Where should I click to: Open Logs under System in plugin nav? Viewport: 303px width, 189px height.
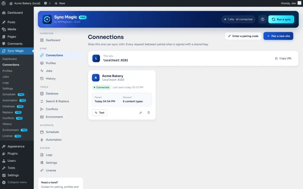click(60, 155)
